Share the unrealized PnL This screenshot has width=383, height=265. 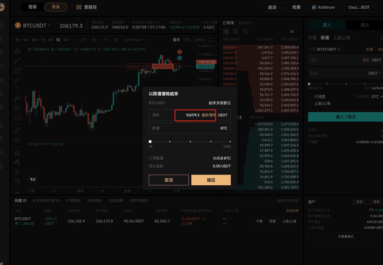(204, 219)
